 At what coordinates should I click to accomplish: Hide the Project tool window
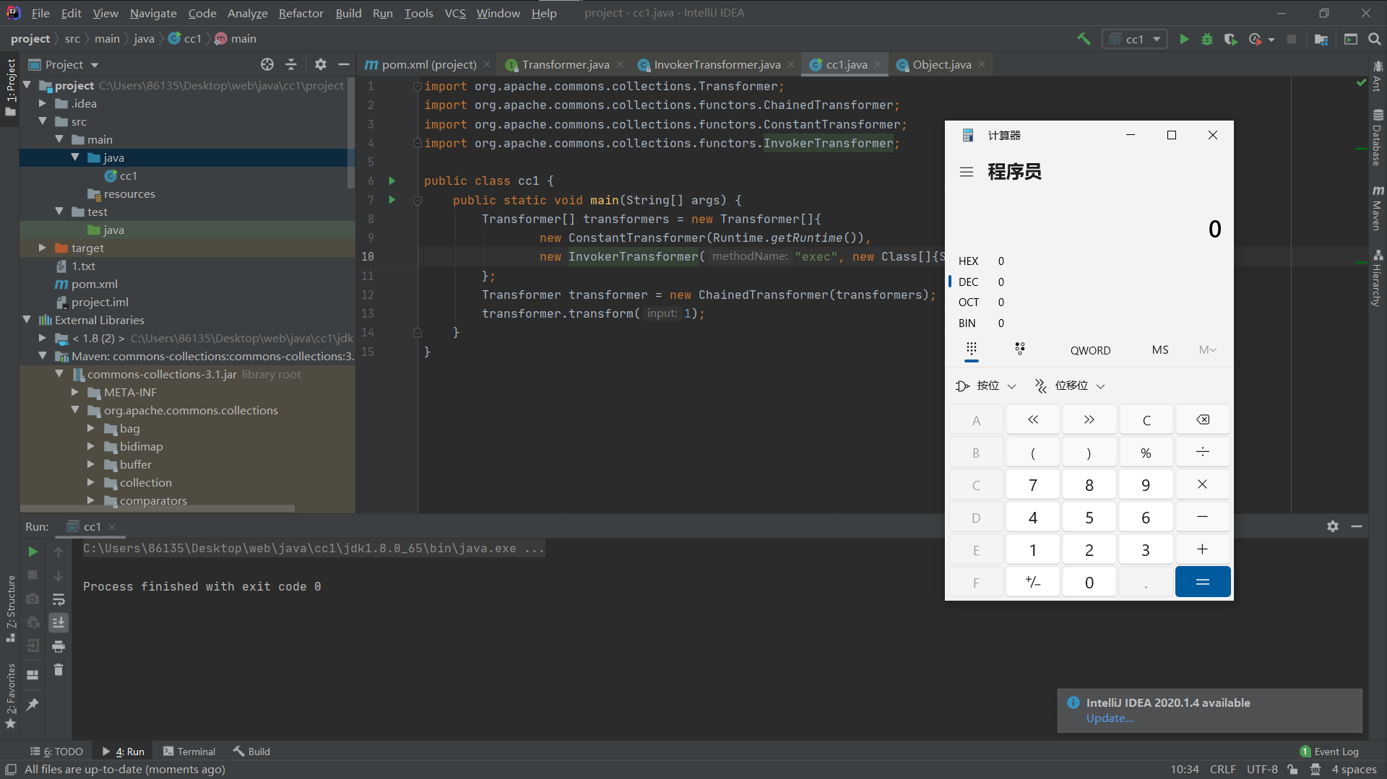(344, 64)
